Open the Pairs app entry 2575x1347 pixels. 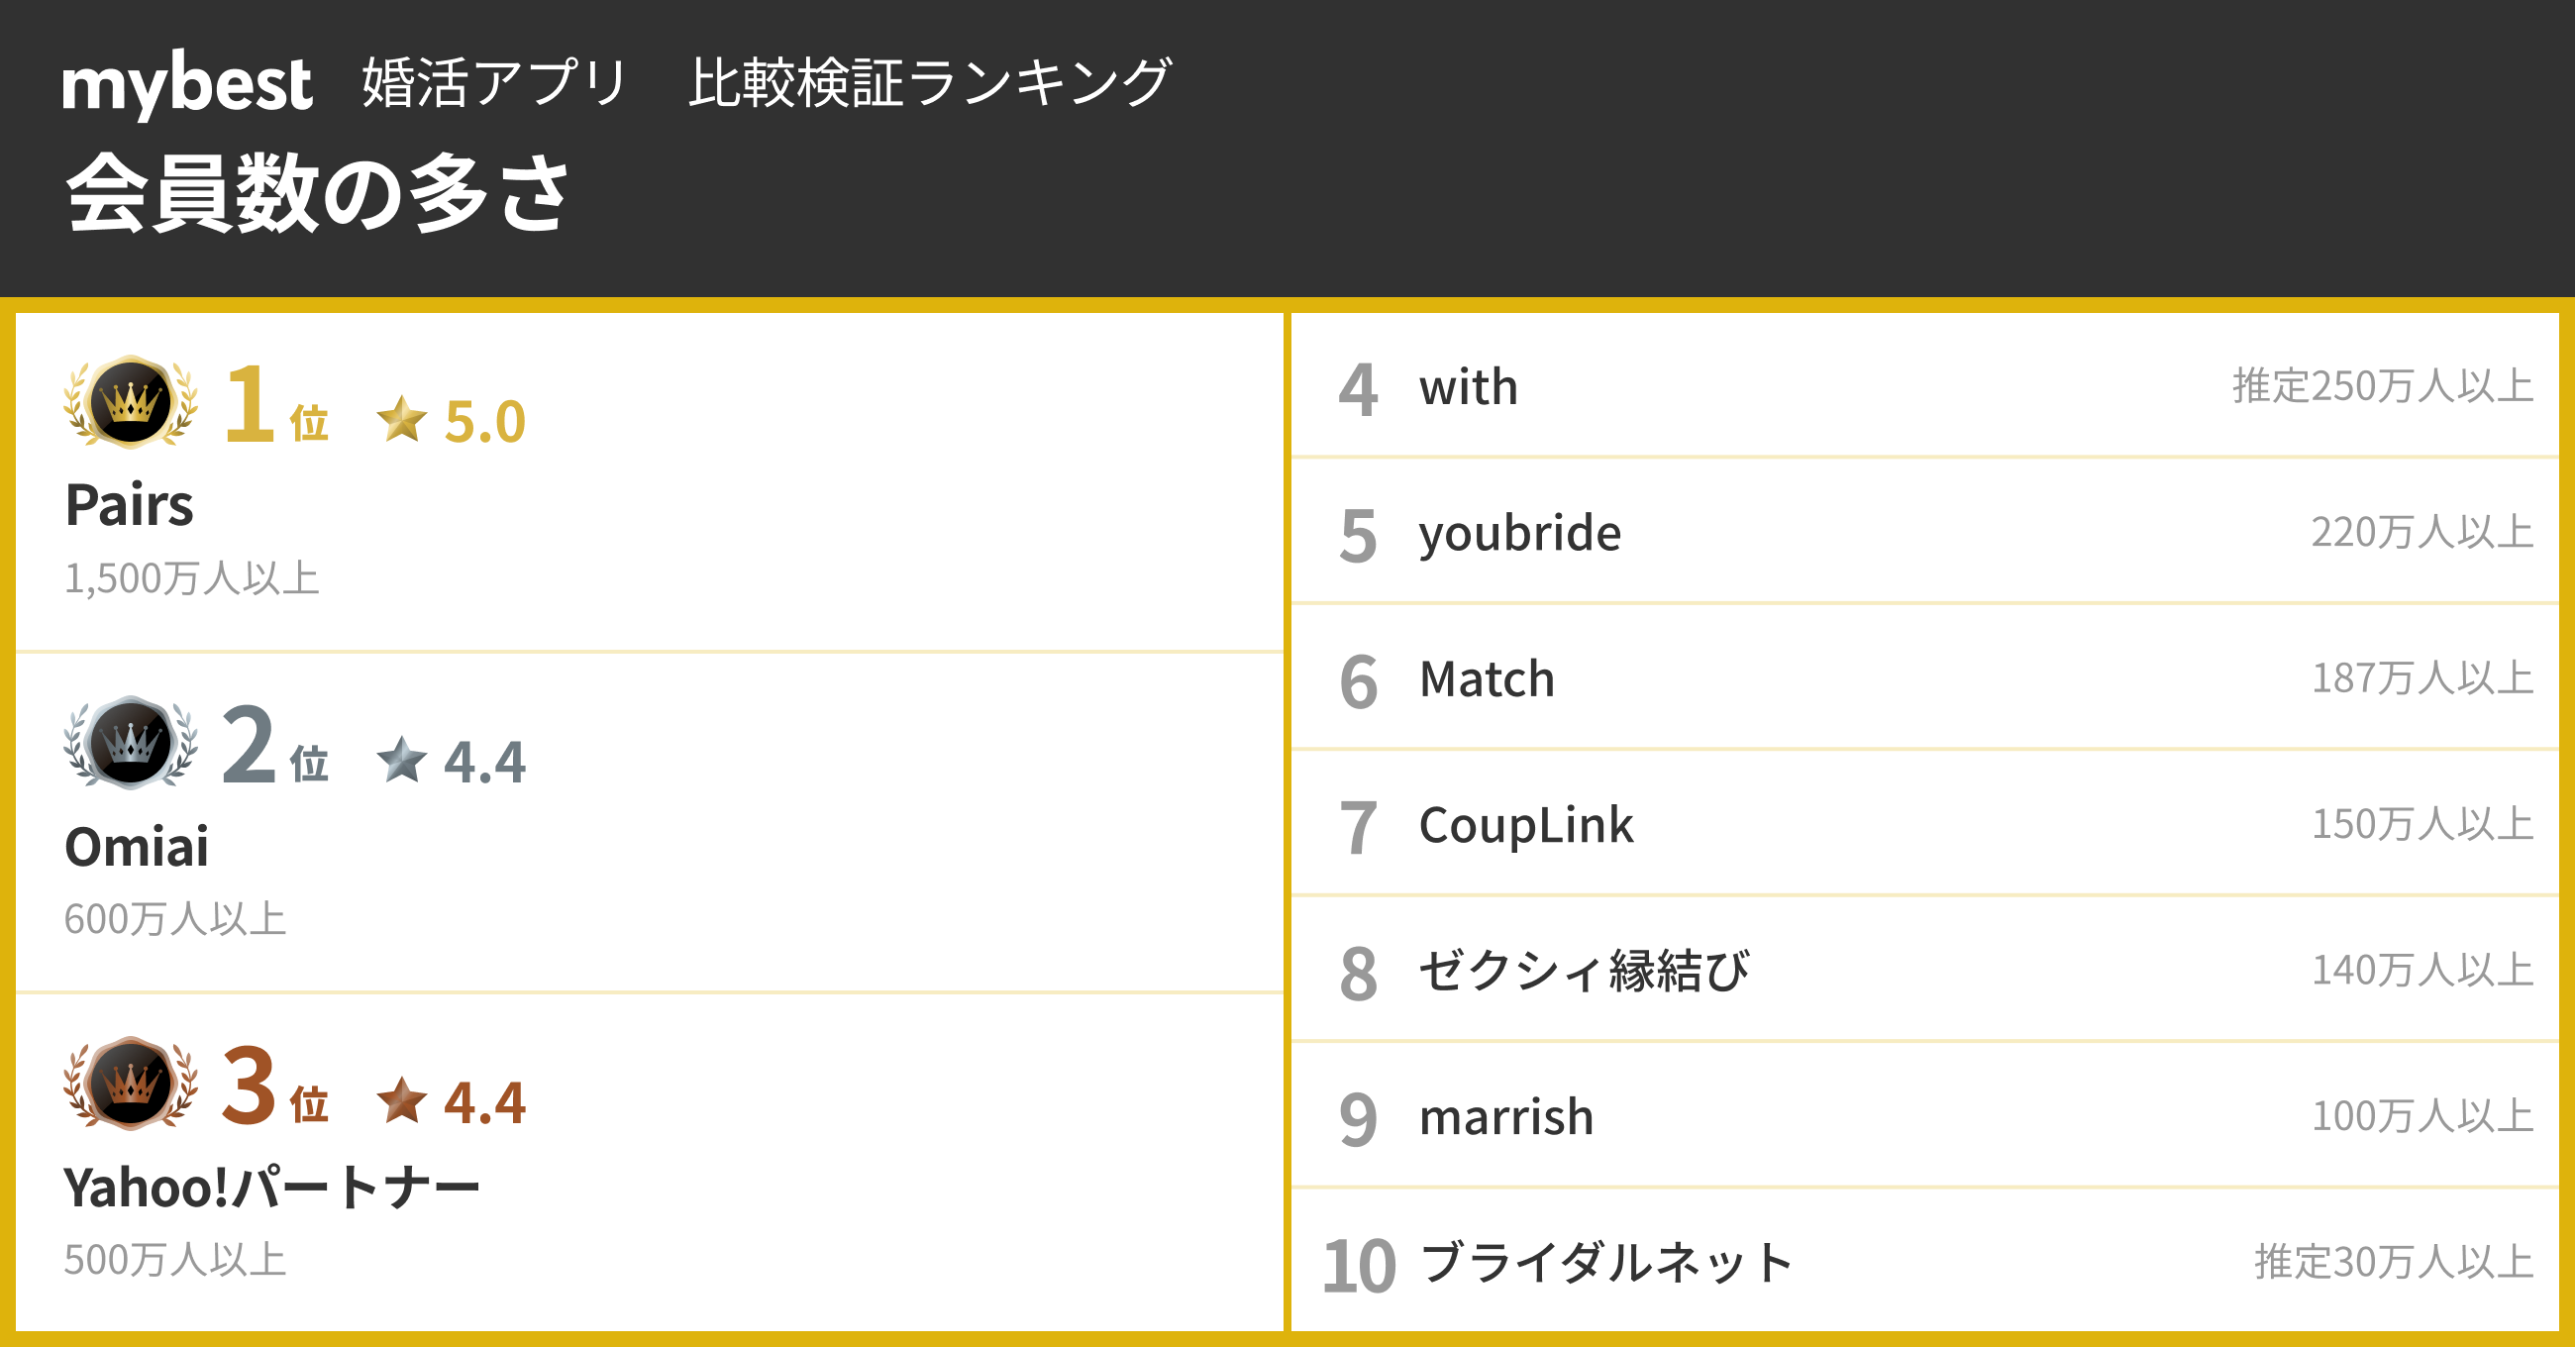click(x=129, y=504)
